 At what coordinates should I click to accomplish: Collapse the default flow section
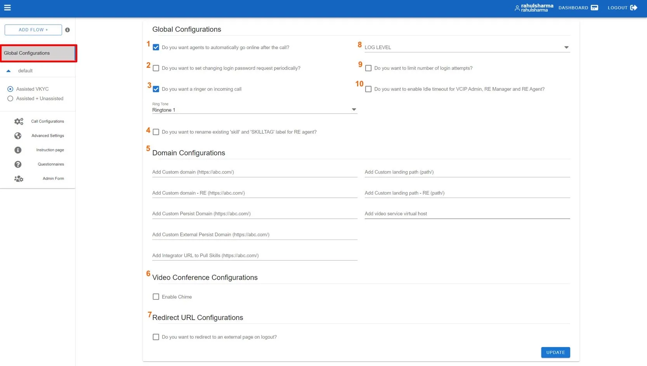pos(9,71)
